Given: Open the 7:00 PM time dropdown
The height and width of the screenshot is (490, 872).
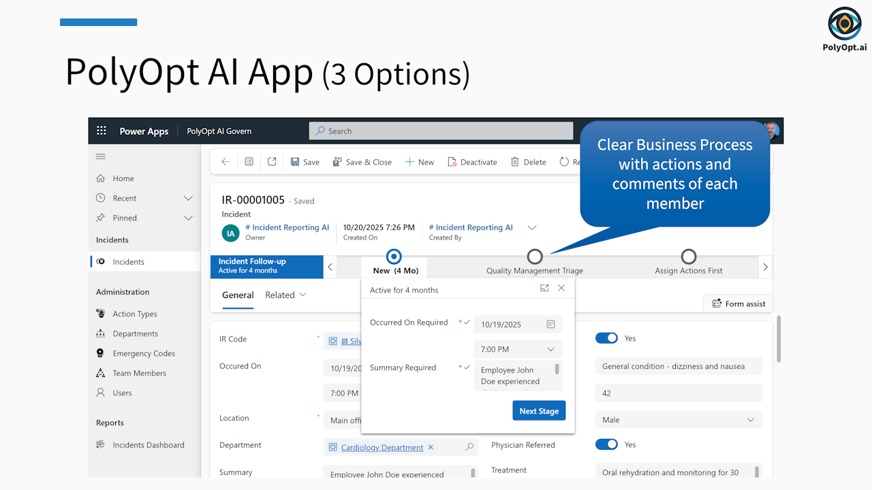Looking at the screenshot, I should [x=518, y=349].
